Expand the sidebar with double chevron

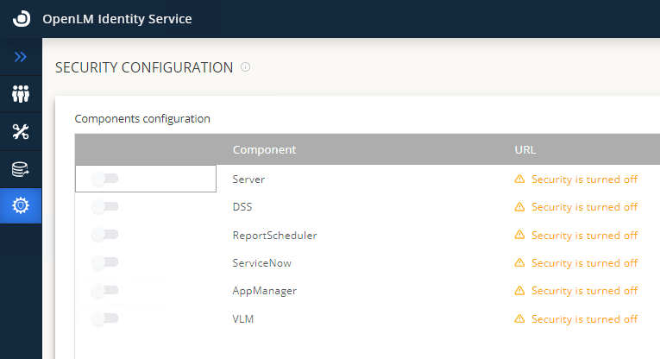[21, 57]
